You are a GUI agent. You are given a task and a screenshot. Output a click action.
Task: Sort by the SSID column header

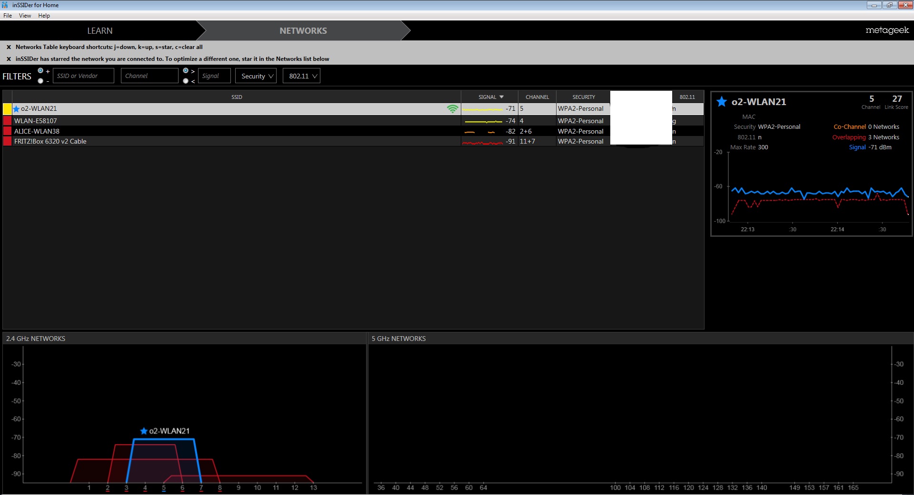[x=237, y=97]
